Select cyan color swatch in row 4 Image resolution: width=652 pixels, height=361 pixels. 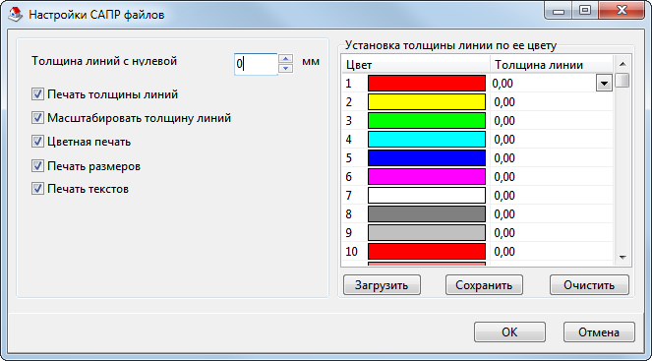tap(427, 140)
